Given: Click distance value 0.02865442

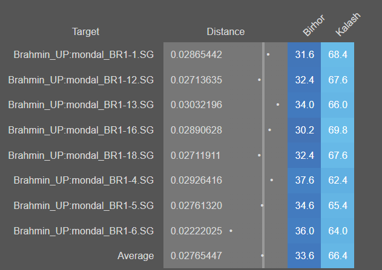Looking at the screenshot, I should point(196,55).
